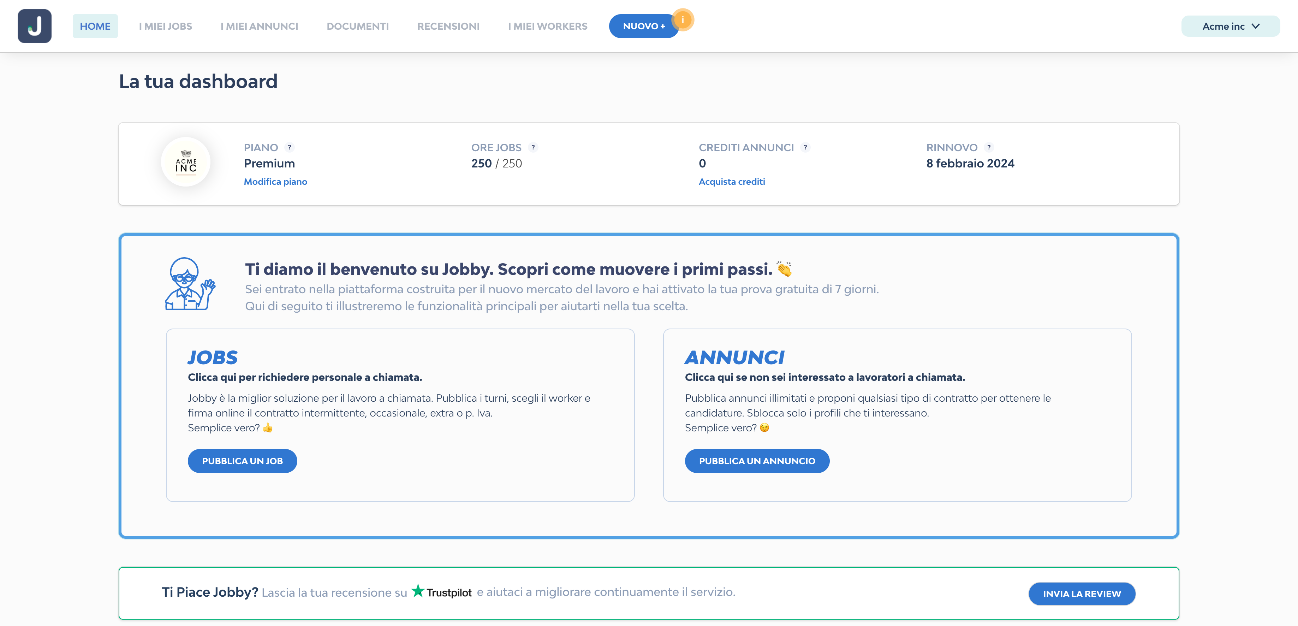
Task: Switch to the RECENSIONI tab
Action: tap(448, 26)
